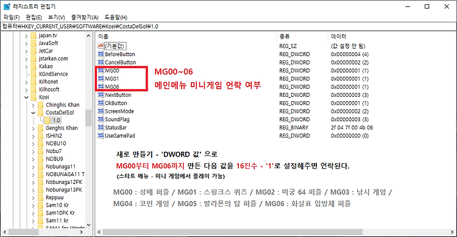Expand the Genghis Khan node
Screen dimensions: 457x237
(33, 129)
